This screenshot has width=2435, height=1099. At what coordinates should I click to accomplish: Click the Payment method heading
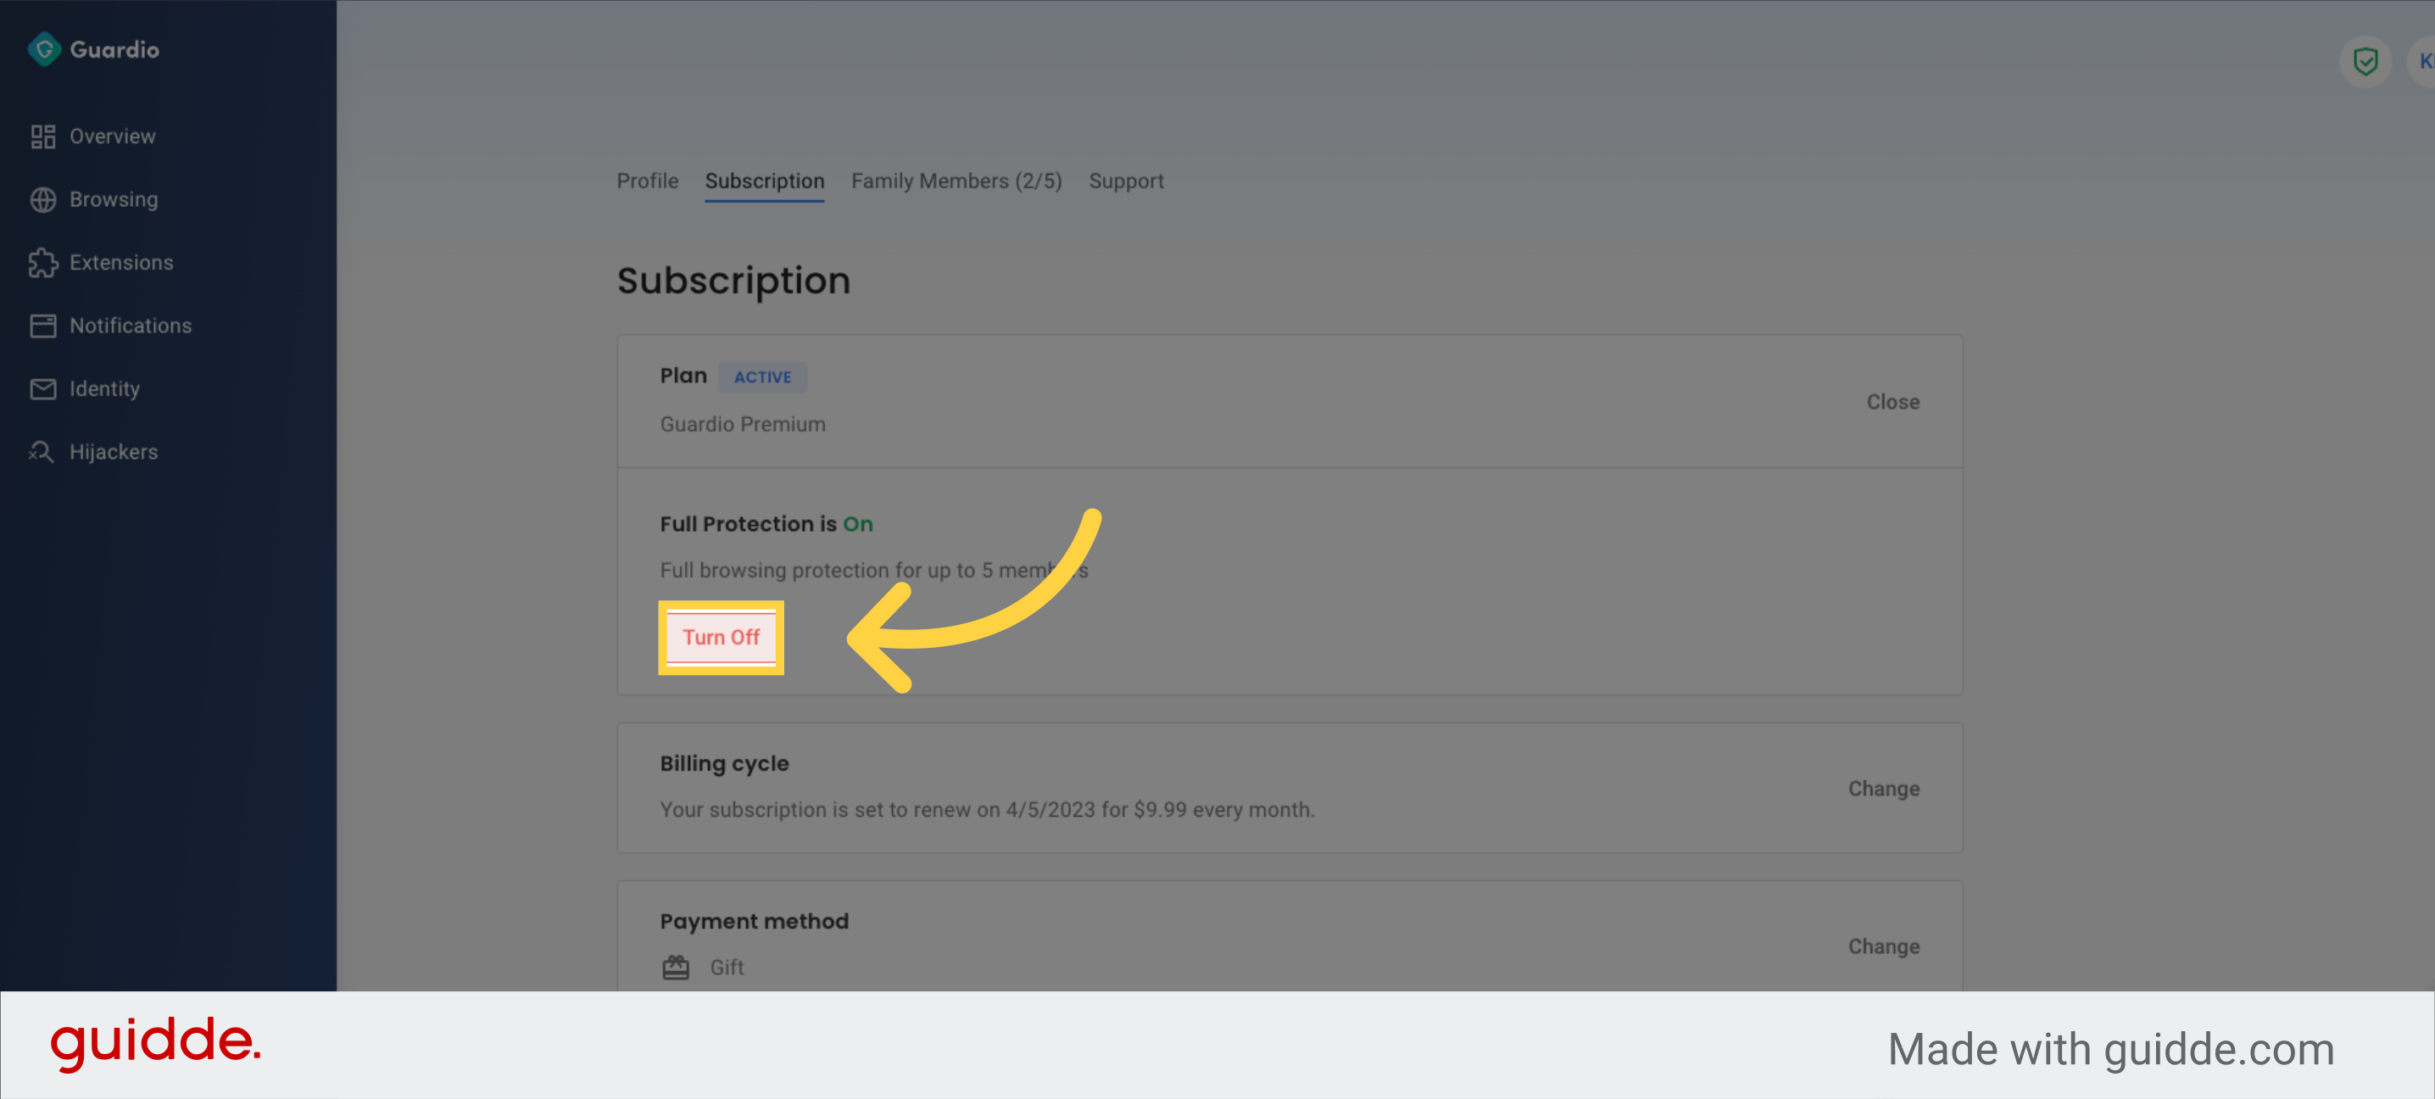click(755, 921)
